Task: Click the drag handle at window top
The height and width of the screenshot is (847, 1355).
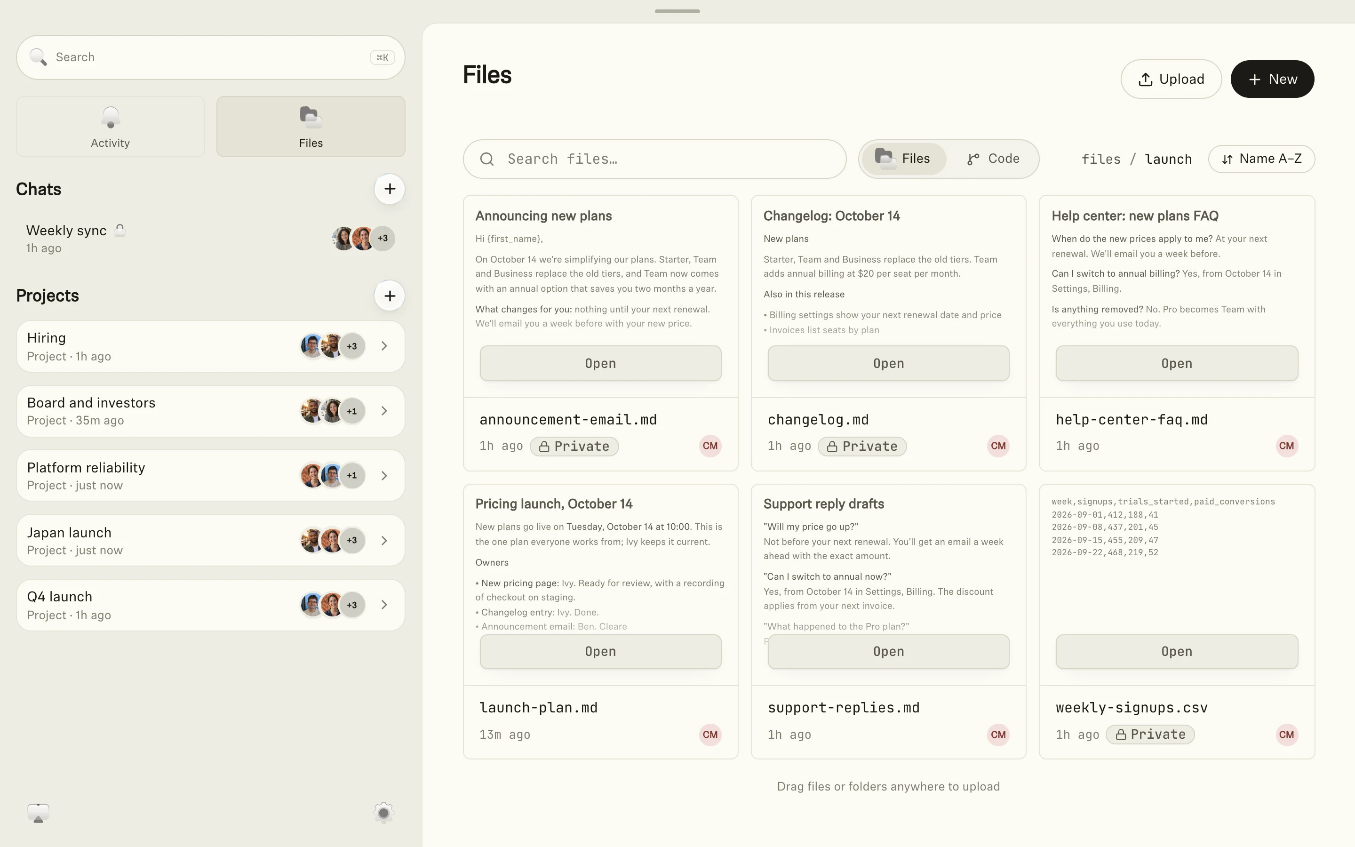Action: [677, 11]
